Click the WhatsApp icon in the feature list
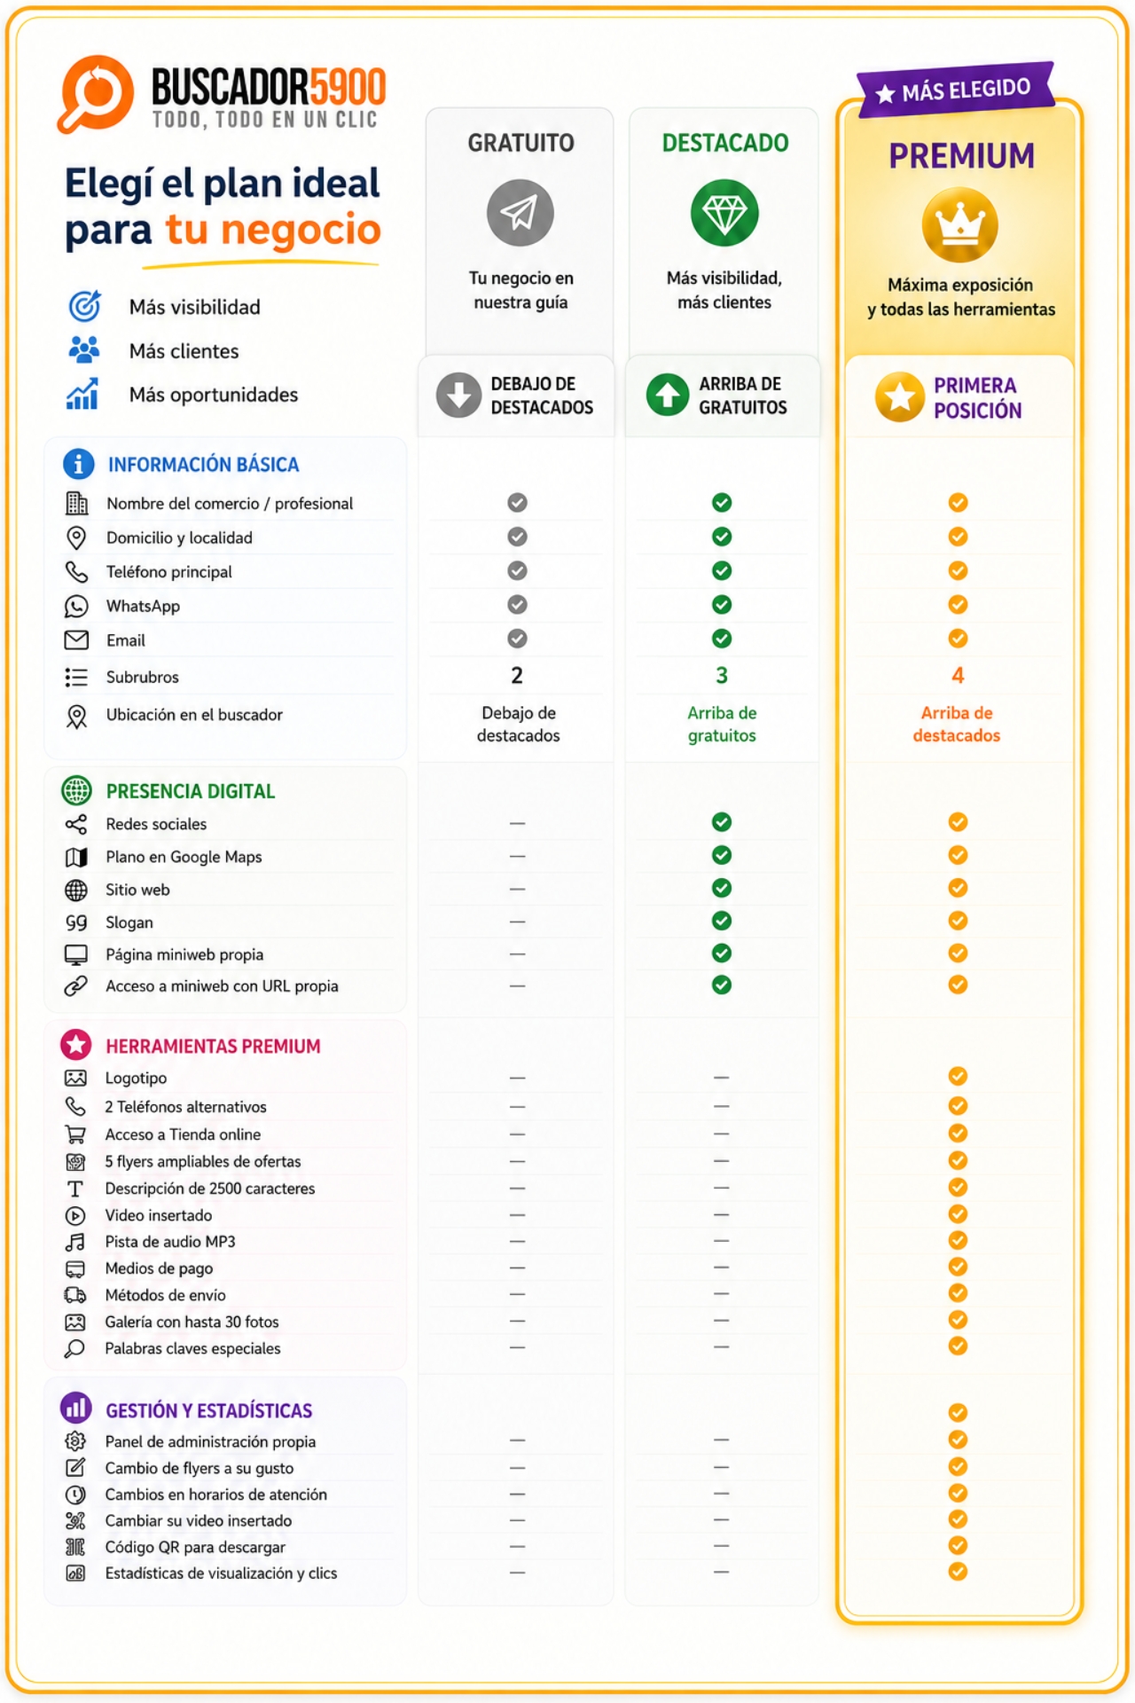Image resolution: width=1135 pixels, height=1703 pixels. point(76,606)
